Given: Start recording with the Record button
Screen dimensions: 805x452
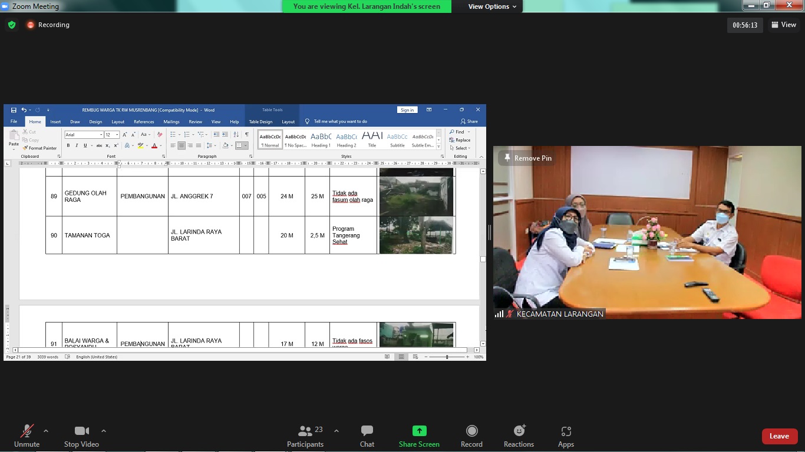Looking at the screenshot, I should click(471, 436).
